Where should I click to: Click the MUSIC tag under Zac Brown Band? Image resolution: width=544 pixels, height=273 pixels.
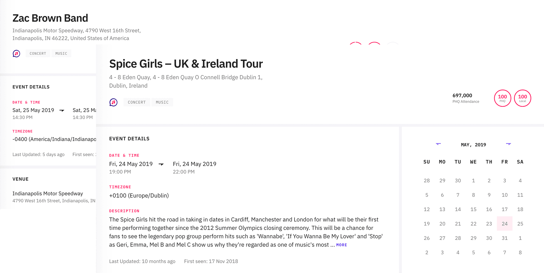pos(61,53)
